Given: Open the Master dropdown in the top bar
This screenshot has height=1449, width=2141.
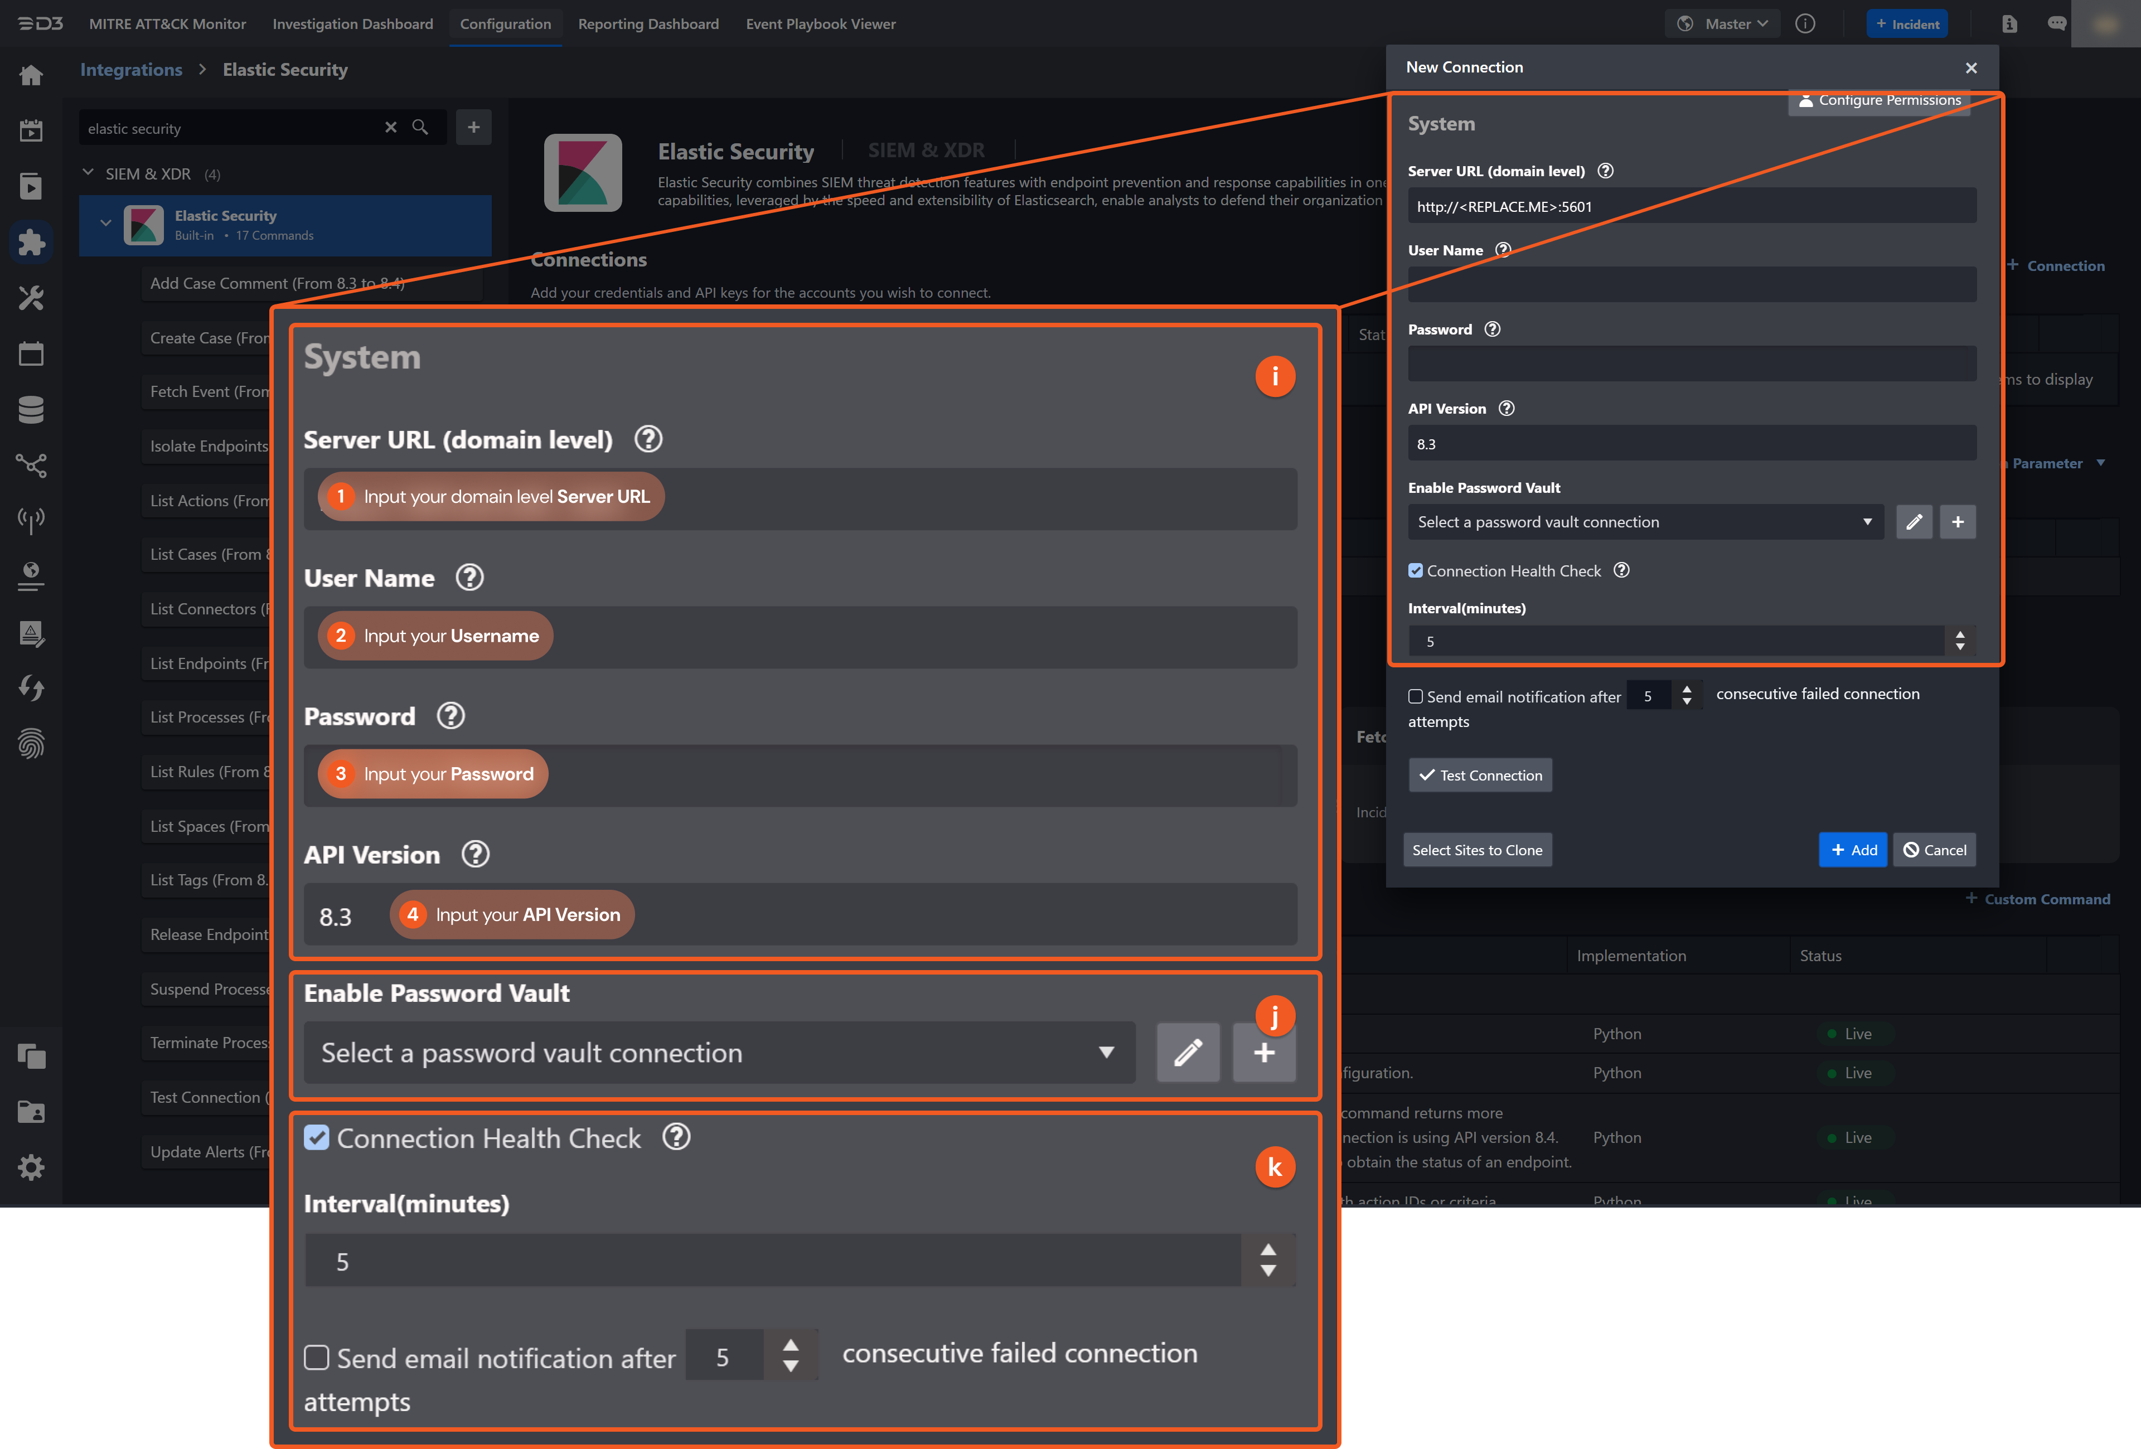Looking at the screenshot, I should (x=1722, y=23).
